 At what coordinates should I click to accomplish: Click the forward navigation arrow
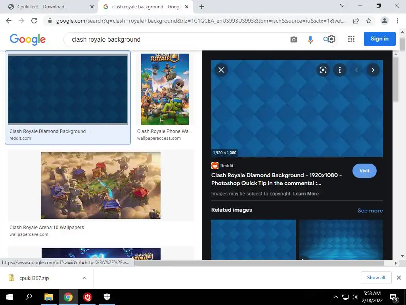(21, 21)
